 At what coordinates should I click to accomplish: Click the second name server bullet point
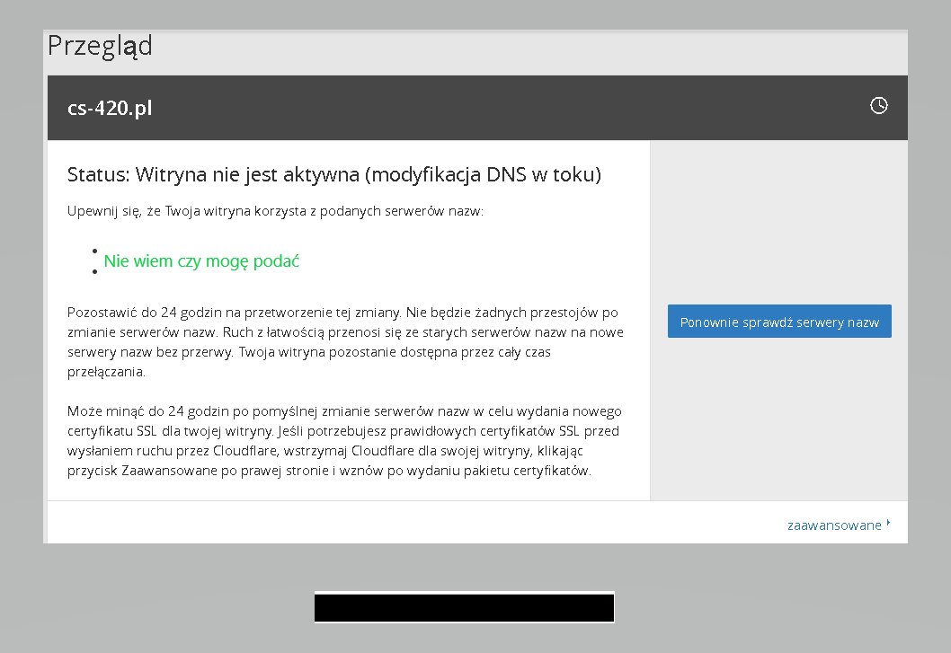click(94, 271)
